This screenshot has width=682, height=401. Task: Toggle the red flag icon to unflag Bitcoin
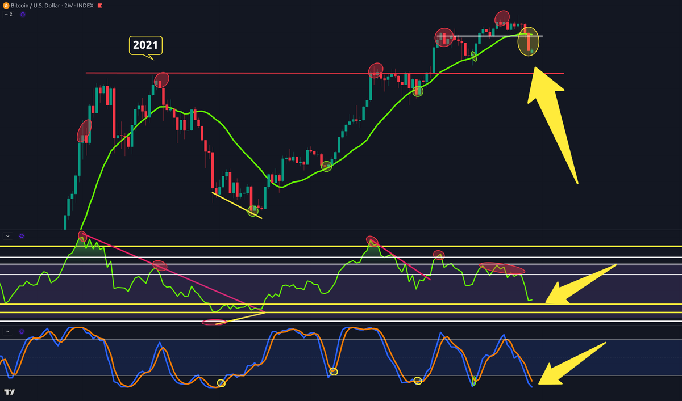click(99, 6)
